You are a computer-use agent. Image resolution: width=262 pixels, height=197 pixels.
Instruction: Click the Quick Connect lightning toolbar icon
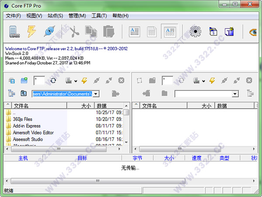coord(31,31)
